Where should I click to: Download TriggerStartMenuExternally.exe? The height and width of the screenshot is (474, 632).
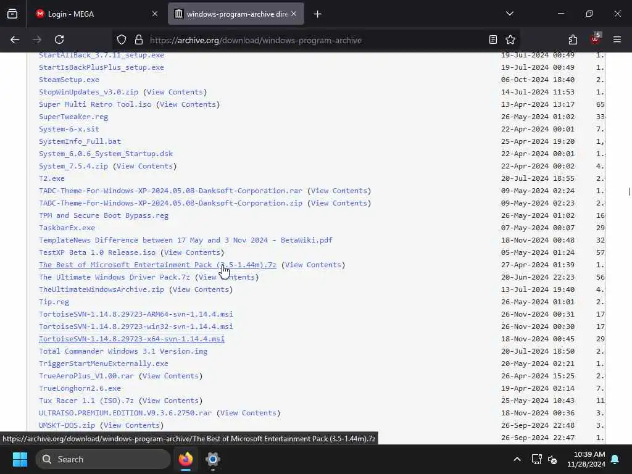104,364
